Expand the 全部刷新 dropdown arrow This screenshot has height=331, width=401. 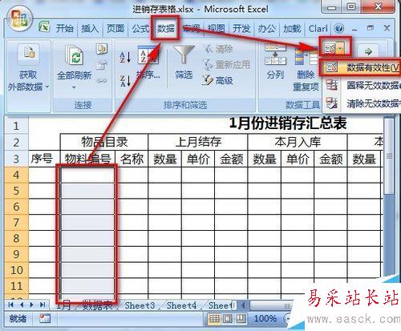[74, 87]
